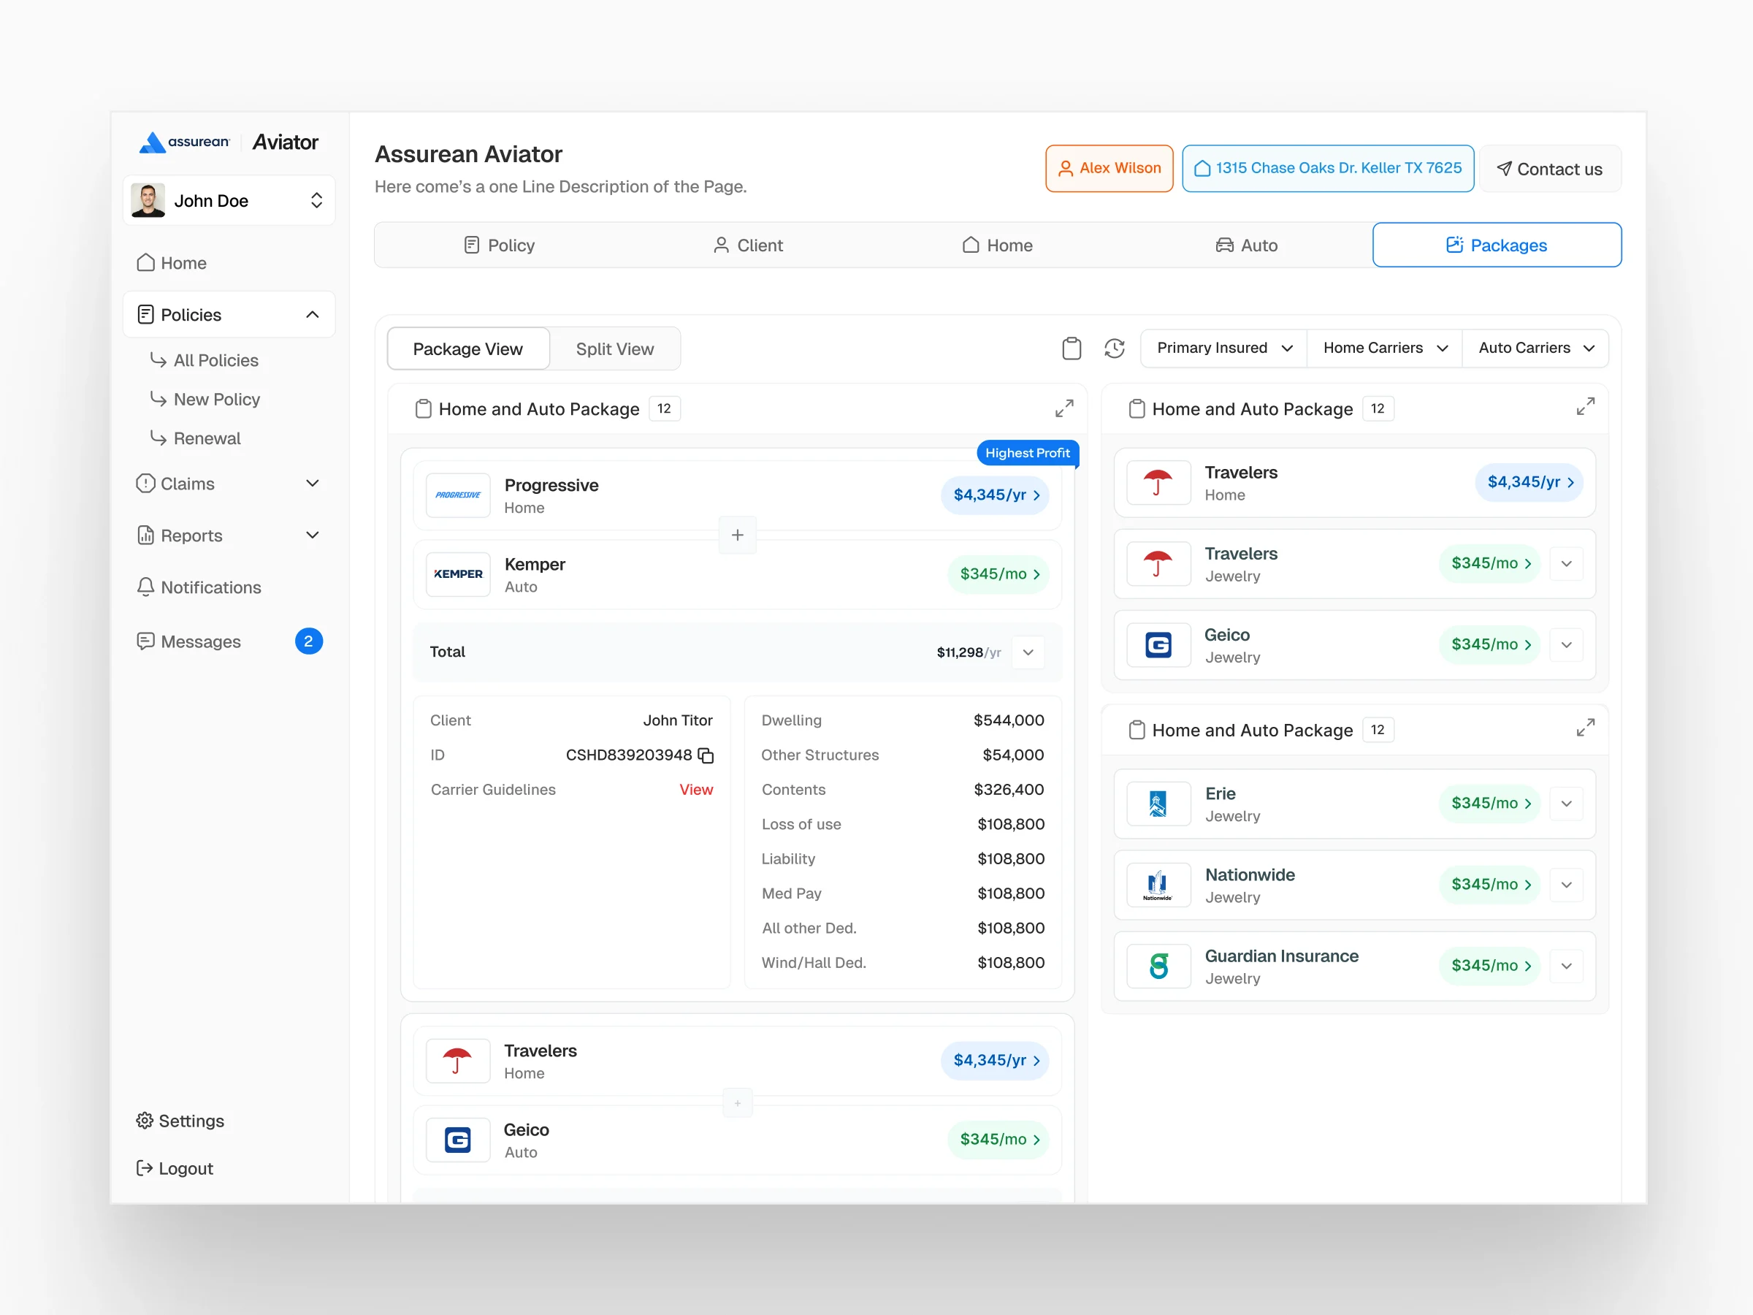1753x1315 pixels.
Task: Expand the top right Home and Auto Package
Action: [1585, 407]
